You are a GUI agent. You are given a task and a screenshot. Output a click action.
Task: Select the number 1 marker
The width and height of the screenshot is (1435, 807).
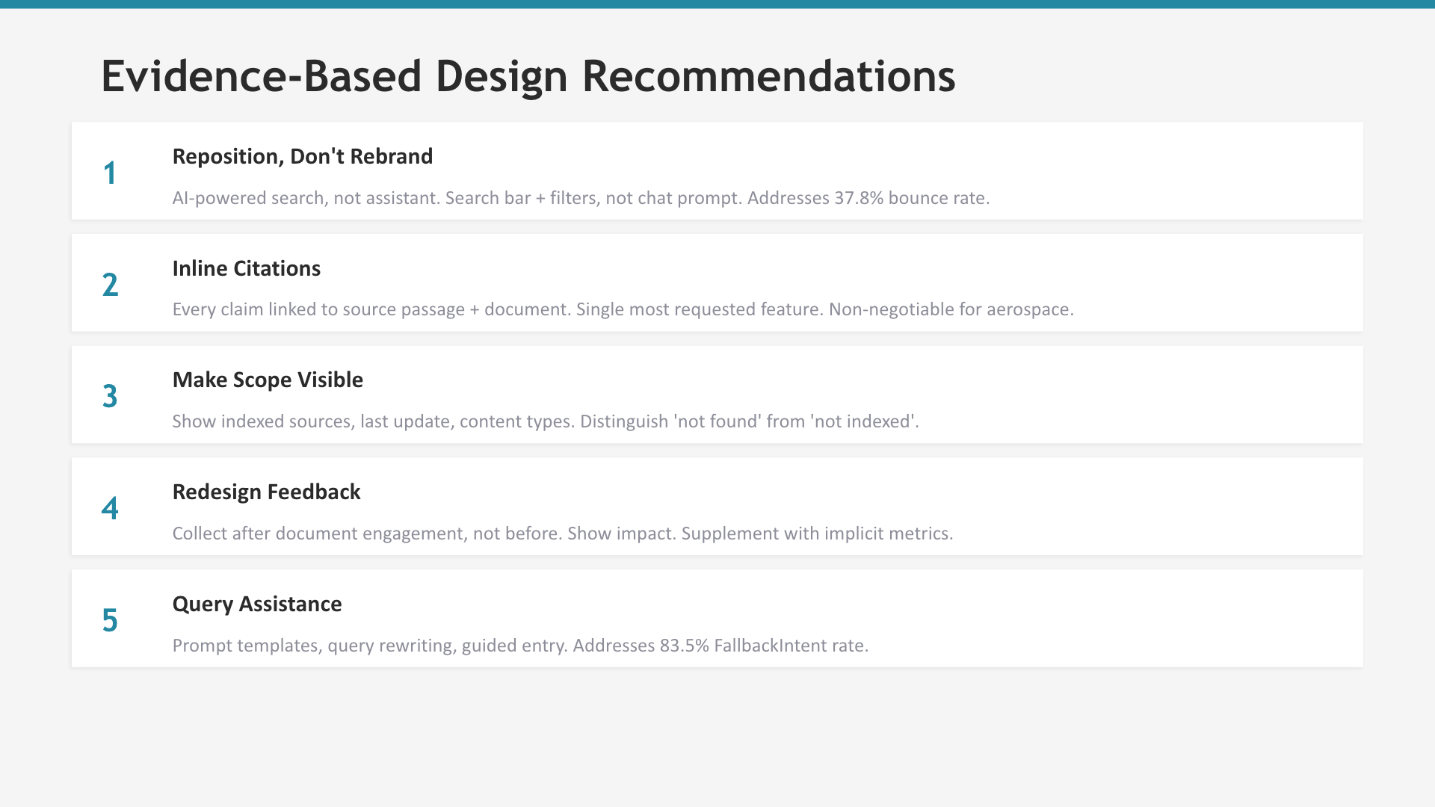pyautogui.click(x=110, y=173)
